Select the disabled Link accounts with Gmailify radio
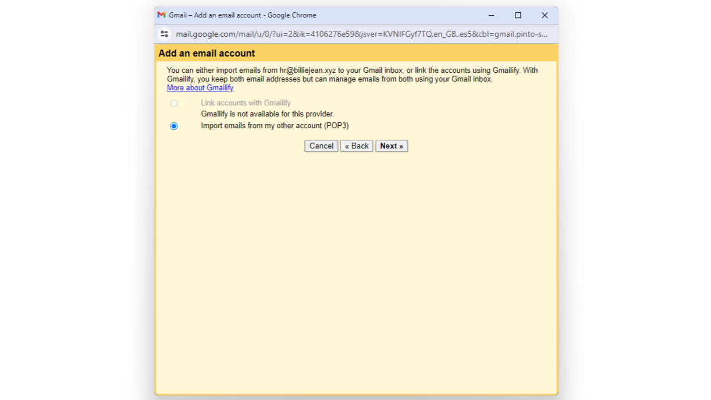Viewport: 711px width, 400px height. (x=173, y=103)
